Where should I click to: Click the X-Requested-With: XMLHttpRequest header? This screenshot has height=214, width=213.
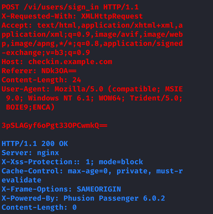72,16
